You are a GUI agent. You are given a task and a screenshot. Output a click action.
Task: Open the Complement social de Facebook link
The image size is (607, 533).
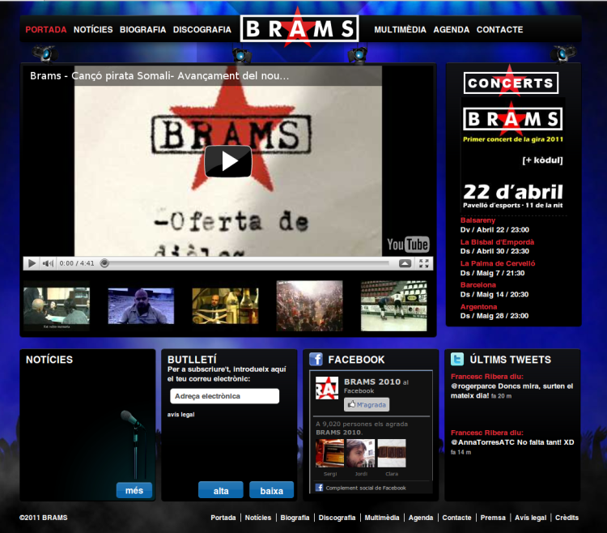tap(366, 488)
